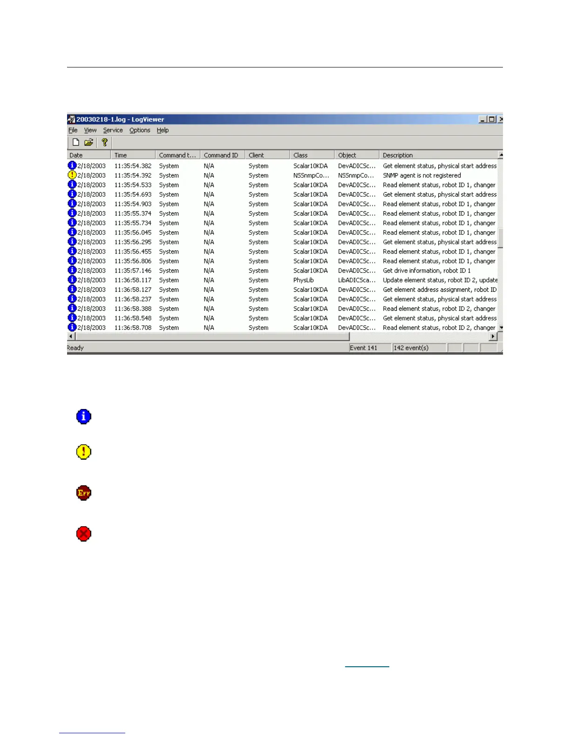This screenshot has height=737, width=570.
Task: Sort by the Command ID column header
Action: [223, 155]
